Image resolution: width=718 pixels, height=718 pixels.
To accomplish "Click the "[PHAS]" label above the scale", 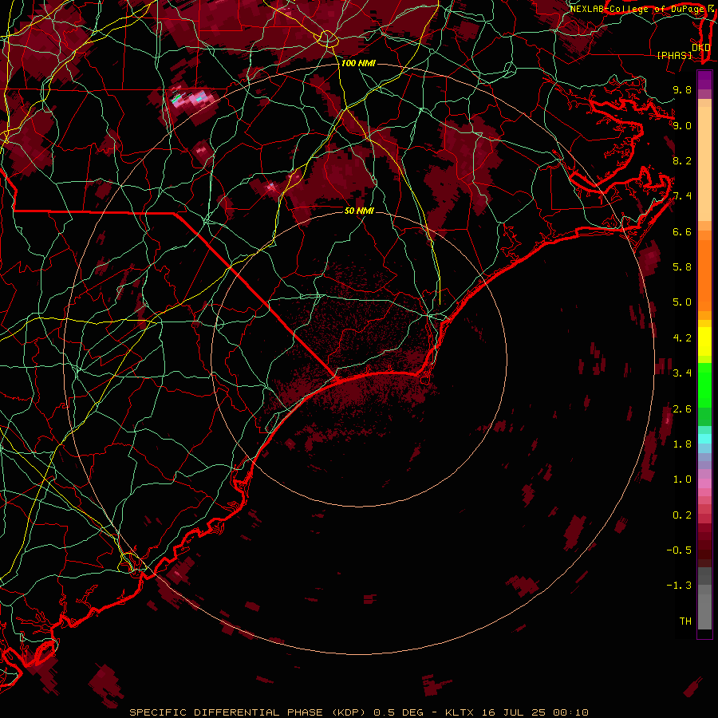I will point(674,56).
